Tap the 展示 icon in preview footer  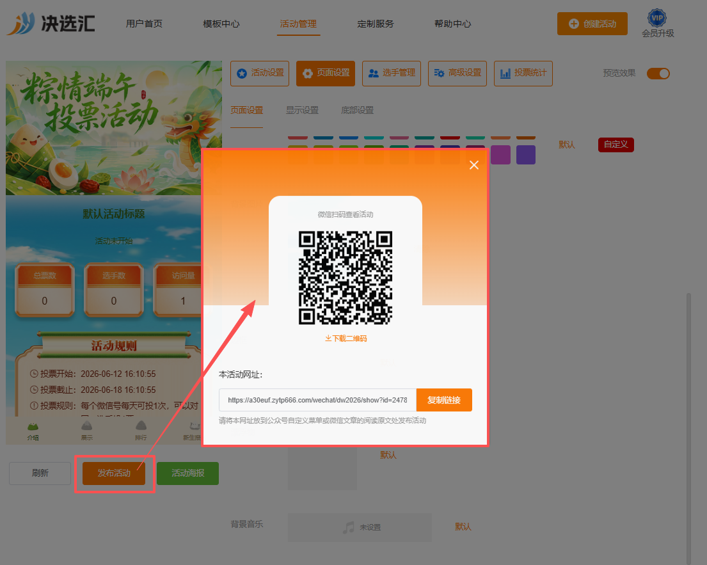pyautogui.click(x=86, y=426)
